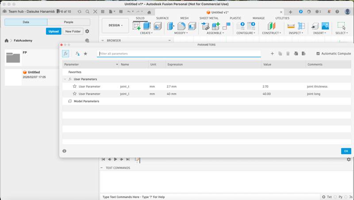Click the info icon in Parameters dialog
354x200 pixels.
64,151
